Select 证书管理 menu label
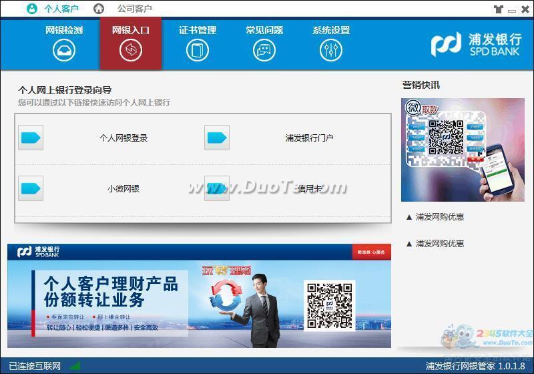This screenshot has height=374, width=534. (x=198, y=30)
